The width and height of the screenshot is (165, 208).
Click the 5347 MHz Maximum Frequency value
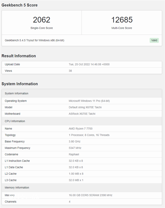click(75, 148)
